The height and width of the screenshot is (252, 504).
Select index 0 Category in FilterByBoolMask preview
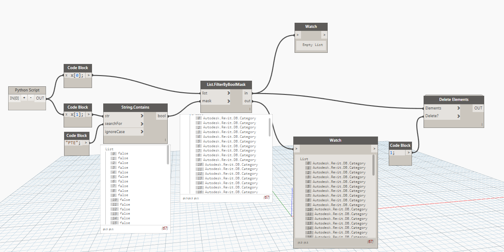pyautogui.click(x=226, y=118)
